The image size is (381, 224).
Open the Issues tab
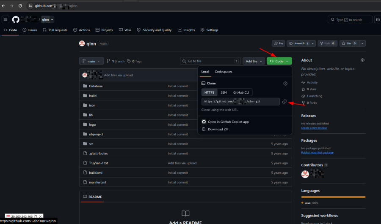coord(30,30)
